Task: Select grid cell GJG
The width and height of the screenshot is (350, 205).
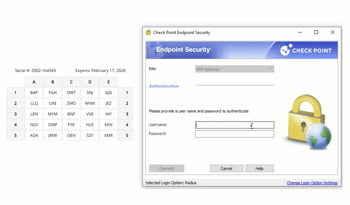Action: tap(108, 92)
